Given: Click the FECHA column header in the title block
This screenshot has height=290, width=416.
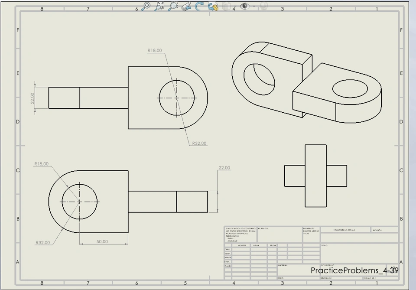Looking at the screenshot, I should (x=273, y=245).
